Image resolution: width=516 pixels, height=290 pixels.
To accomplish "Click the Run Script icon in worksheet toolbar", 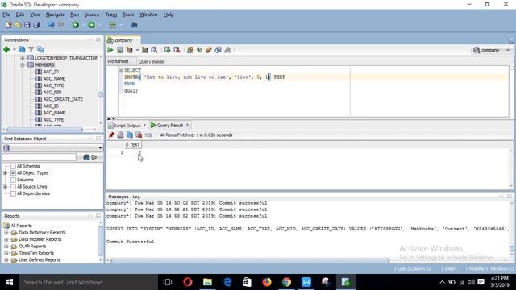I will (120, 50).
